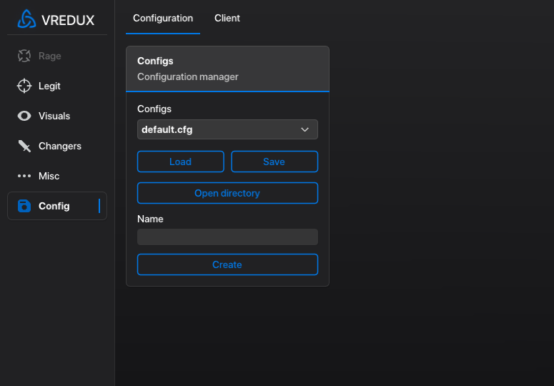Switch to the Configuration tab
Viewport: 554px width, 386px height.
pos(163,18)
